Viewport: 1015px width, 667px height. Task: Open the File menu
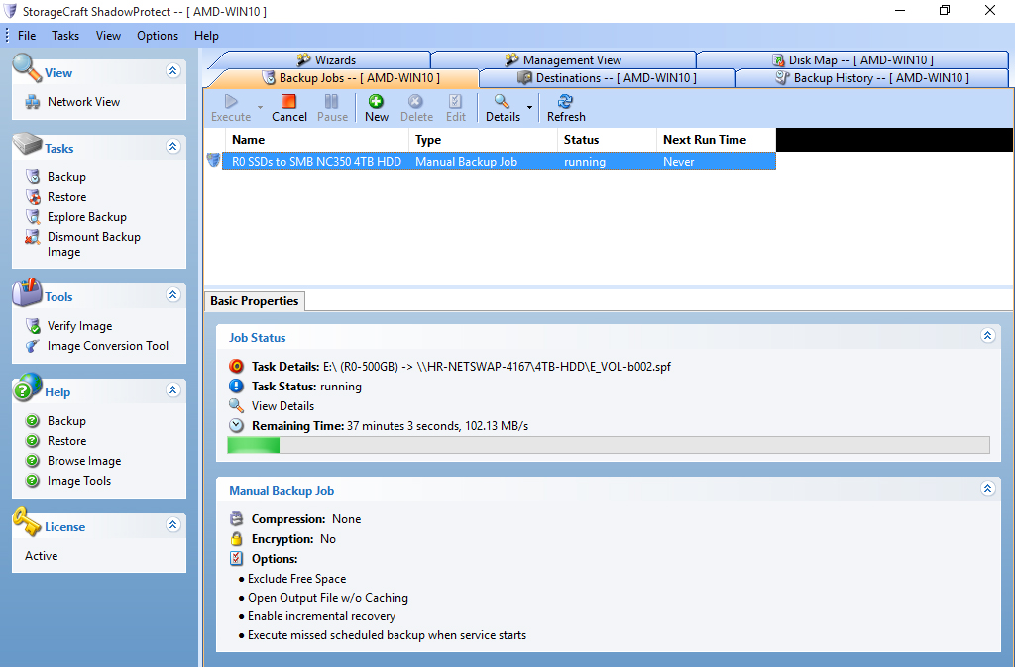[x=27, y=36]
